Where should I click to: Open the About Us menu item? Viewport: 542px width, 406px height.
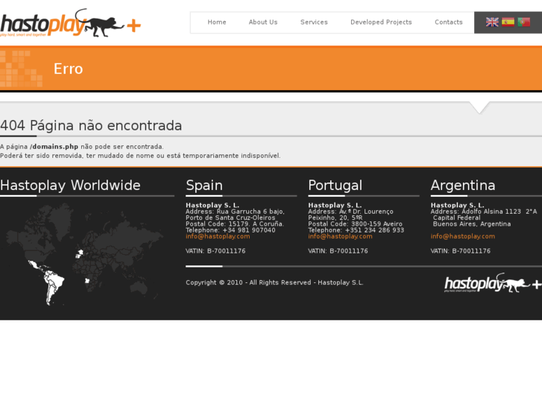click(263, 22)
